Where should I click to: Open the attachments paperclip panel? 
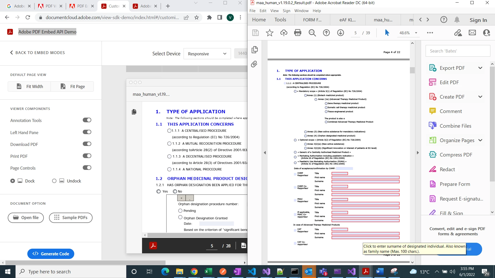(x=254, y=64)
